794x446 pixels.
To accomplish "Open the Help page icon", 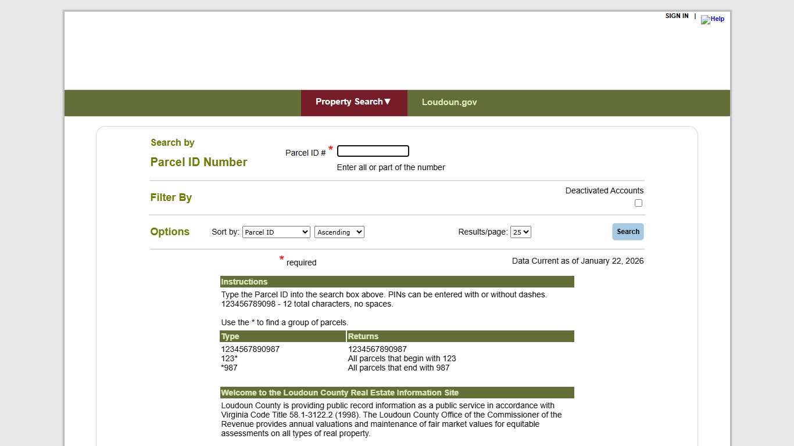I will [713, 19].
